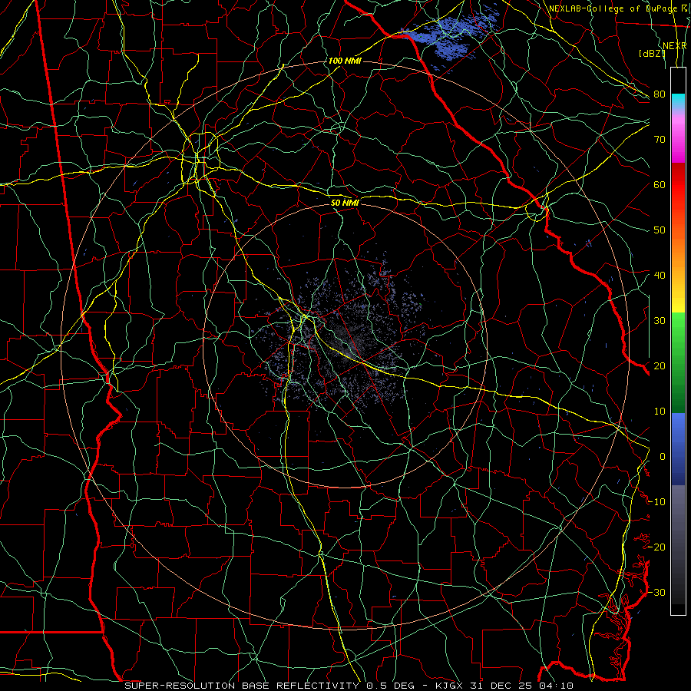Click the -10 value on the dBZ scale
This screenshot has height=691, width=691.
(x=656, y=502)
